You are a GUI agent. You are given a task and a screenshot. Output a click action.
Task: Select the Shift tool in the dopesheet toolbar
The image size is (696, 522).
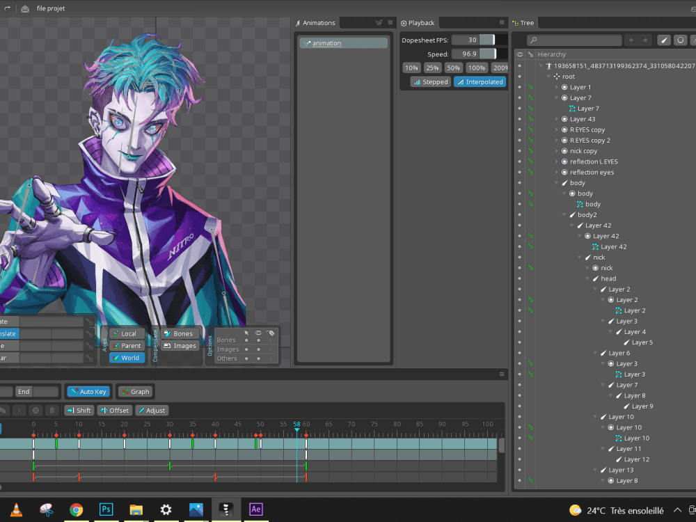79,410
